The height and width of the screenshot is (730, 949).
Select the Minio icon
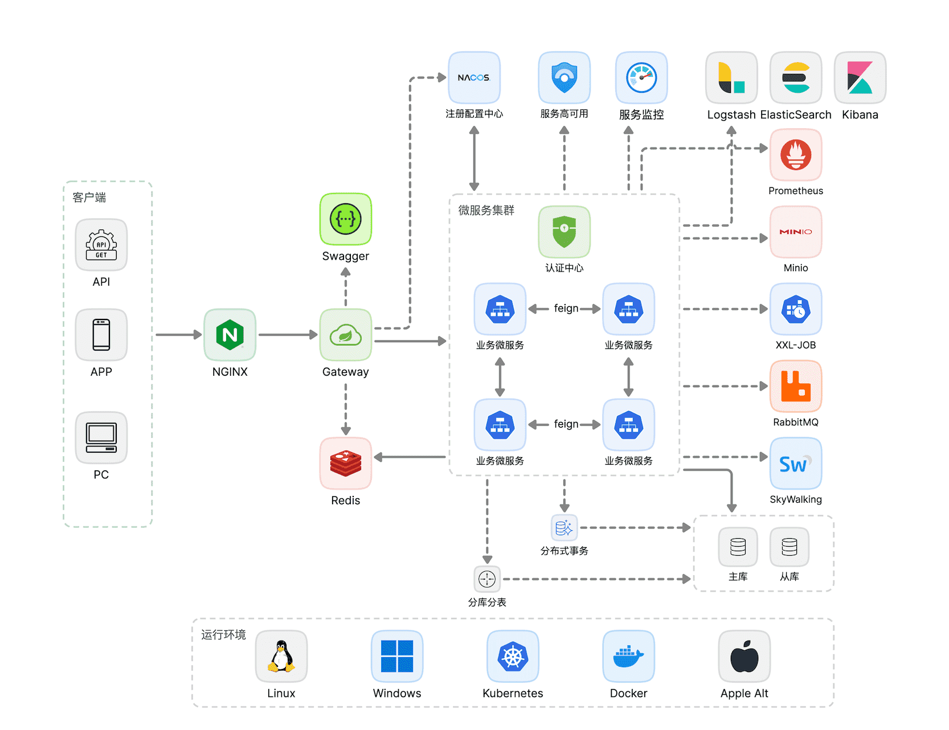point(796,232)
